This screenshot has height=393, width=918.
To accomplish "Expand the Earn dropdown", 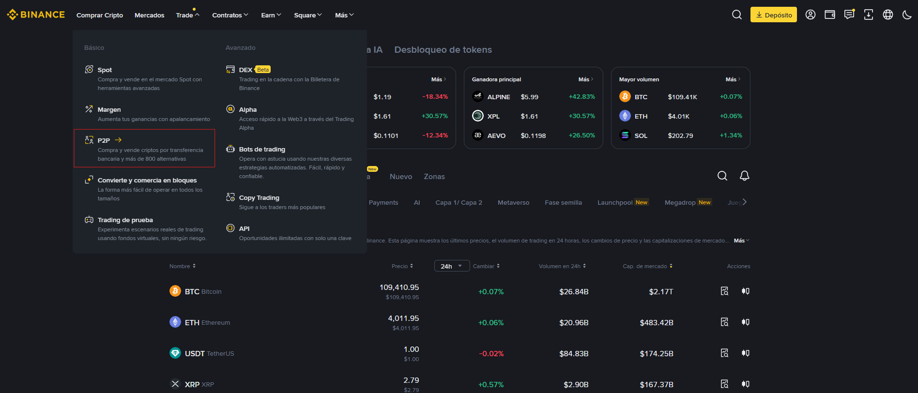I will 271,15.
